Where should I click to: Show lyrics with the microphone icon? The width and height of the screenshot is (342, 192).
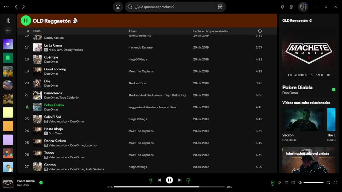pyautogui.click(x=279, y=183)
